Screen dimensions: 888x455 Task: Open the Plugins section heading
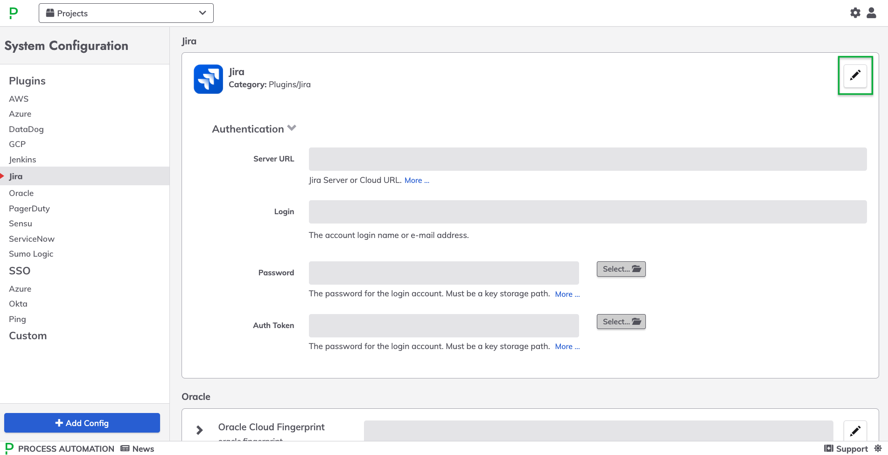click(x=27, y=81)
